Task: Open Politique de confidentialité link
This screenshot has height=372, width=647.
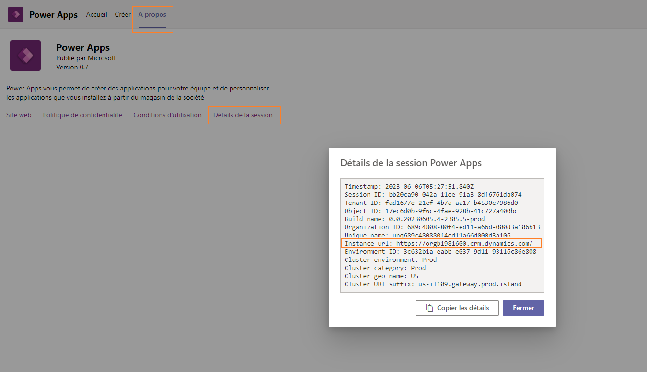Action: pyautogui.click(x=82, y=115)
